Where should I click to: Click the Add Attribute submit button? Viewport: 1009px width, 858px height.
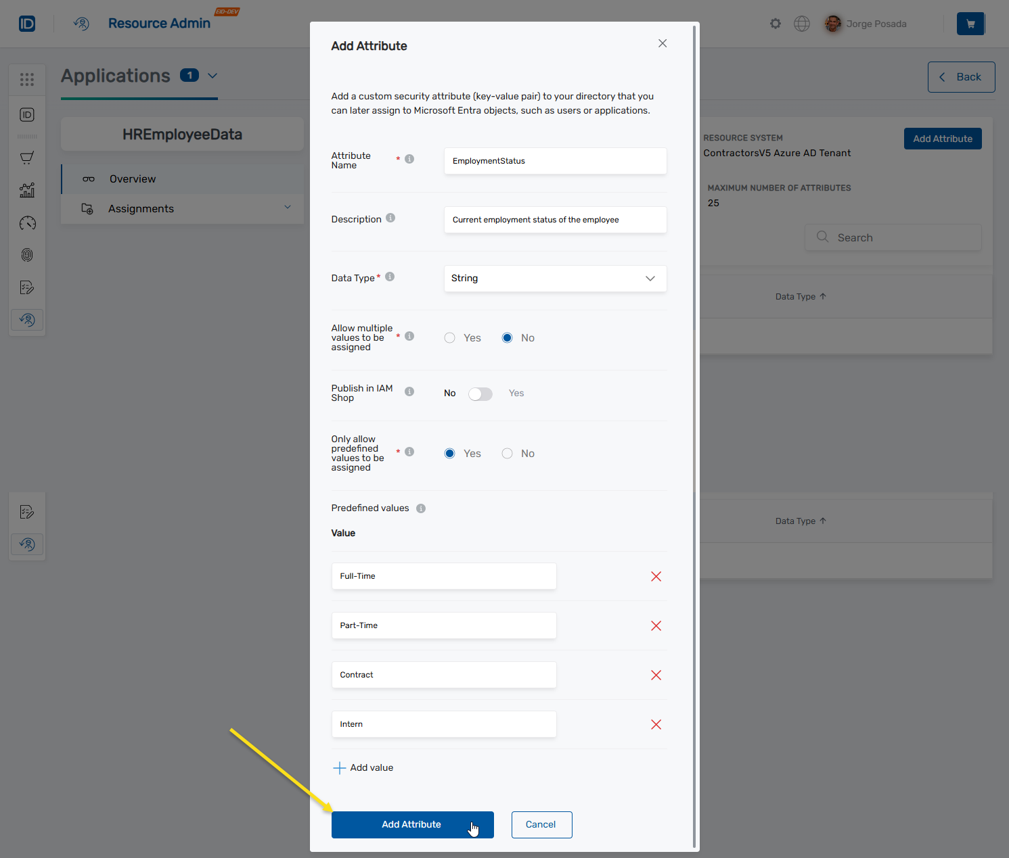click(412, 824)
